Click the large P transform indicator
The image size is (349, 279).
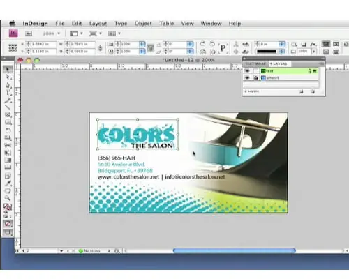[223, 48]
